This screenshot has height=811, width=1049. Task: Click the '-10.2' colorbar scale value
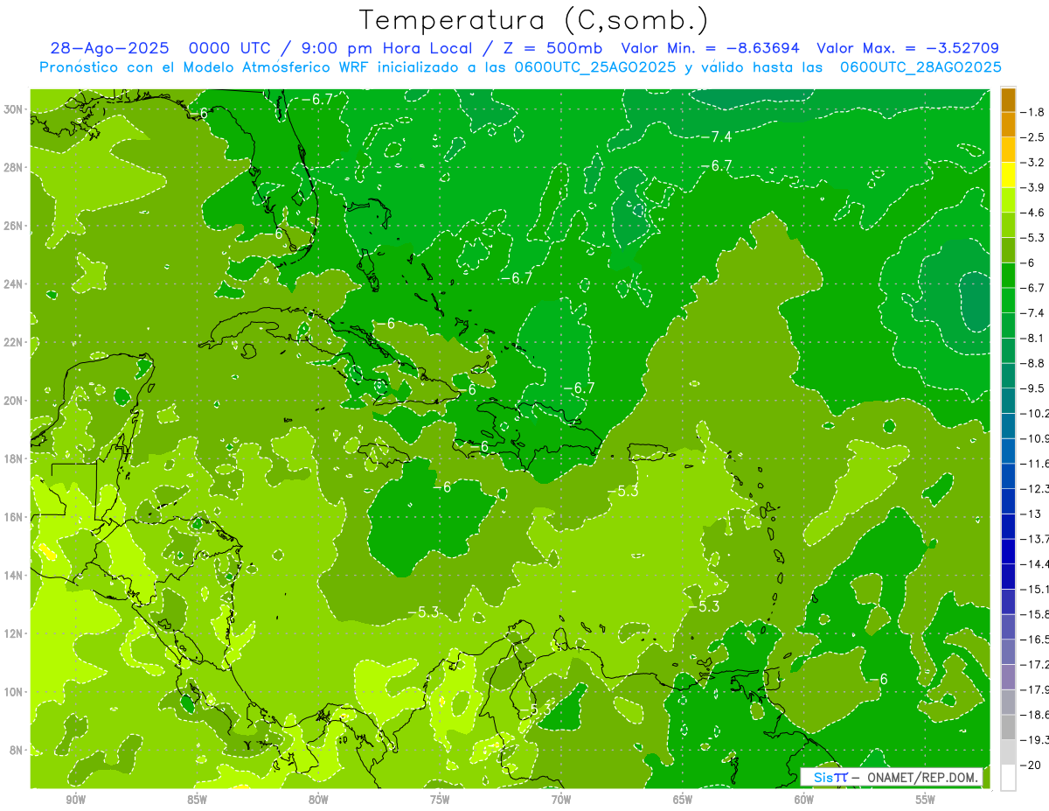1035,413
